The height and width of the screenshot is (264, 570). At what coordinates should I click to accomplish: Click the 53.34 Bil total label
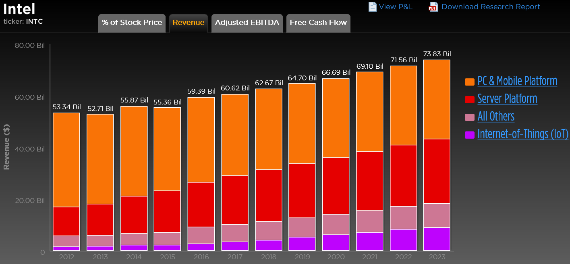pos(66,107)
